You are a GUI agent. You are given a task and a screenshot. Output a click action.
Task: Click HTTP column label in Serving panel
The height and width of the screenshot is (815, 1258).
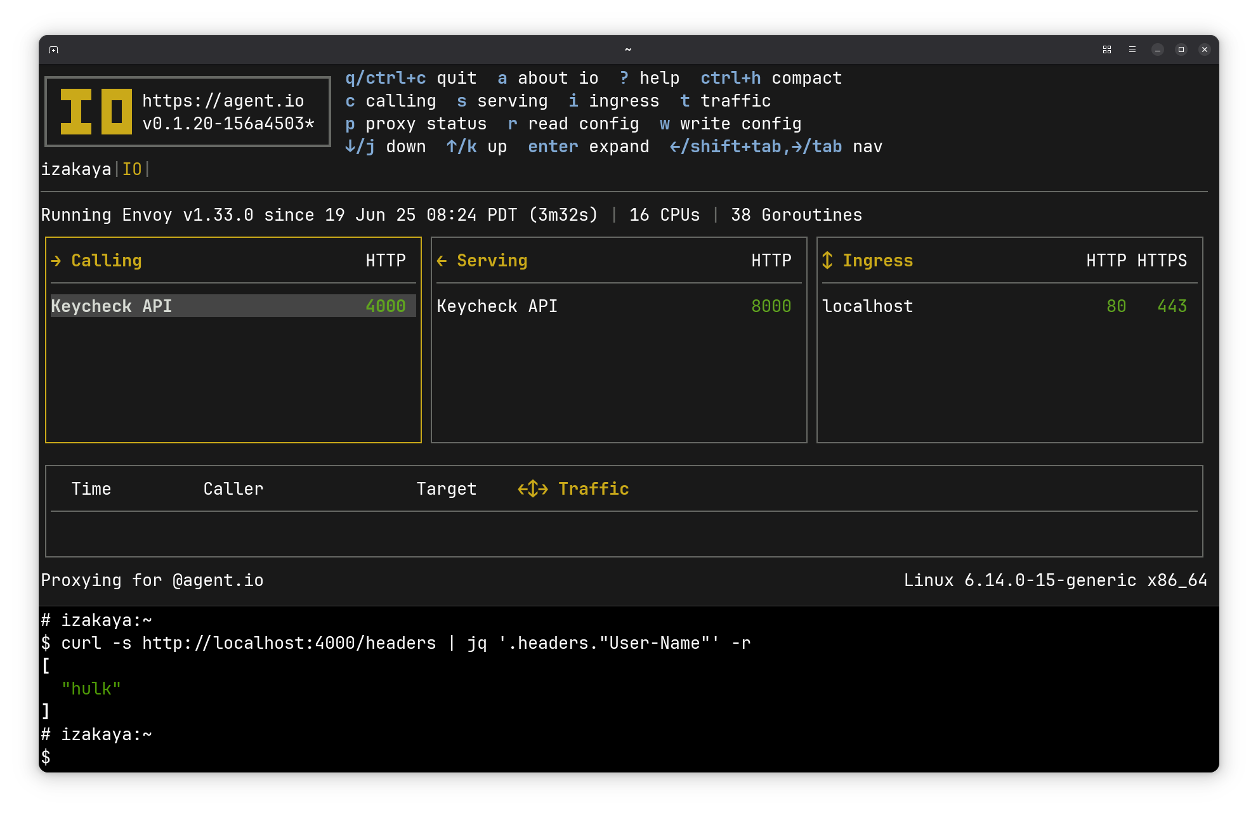(x=771, y=261)
